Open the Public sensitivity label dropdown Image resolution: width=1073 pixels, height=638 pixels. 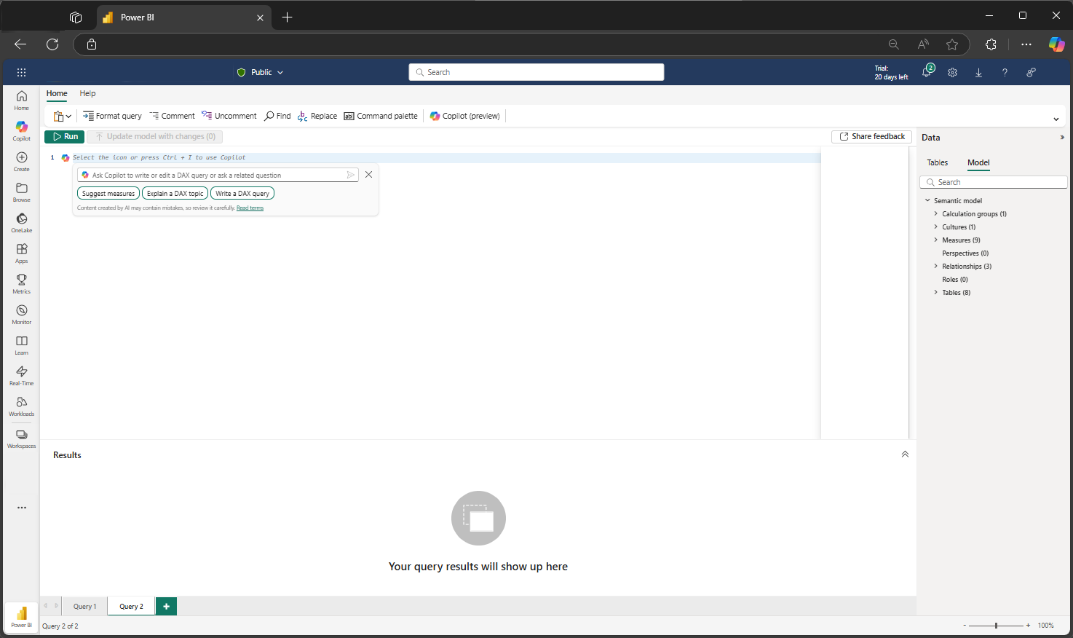(x=261, y=72)
